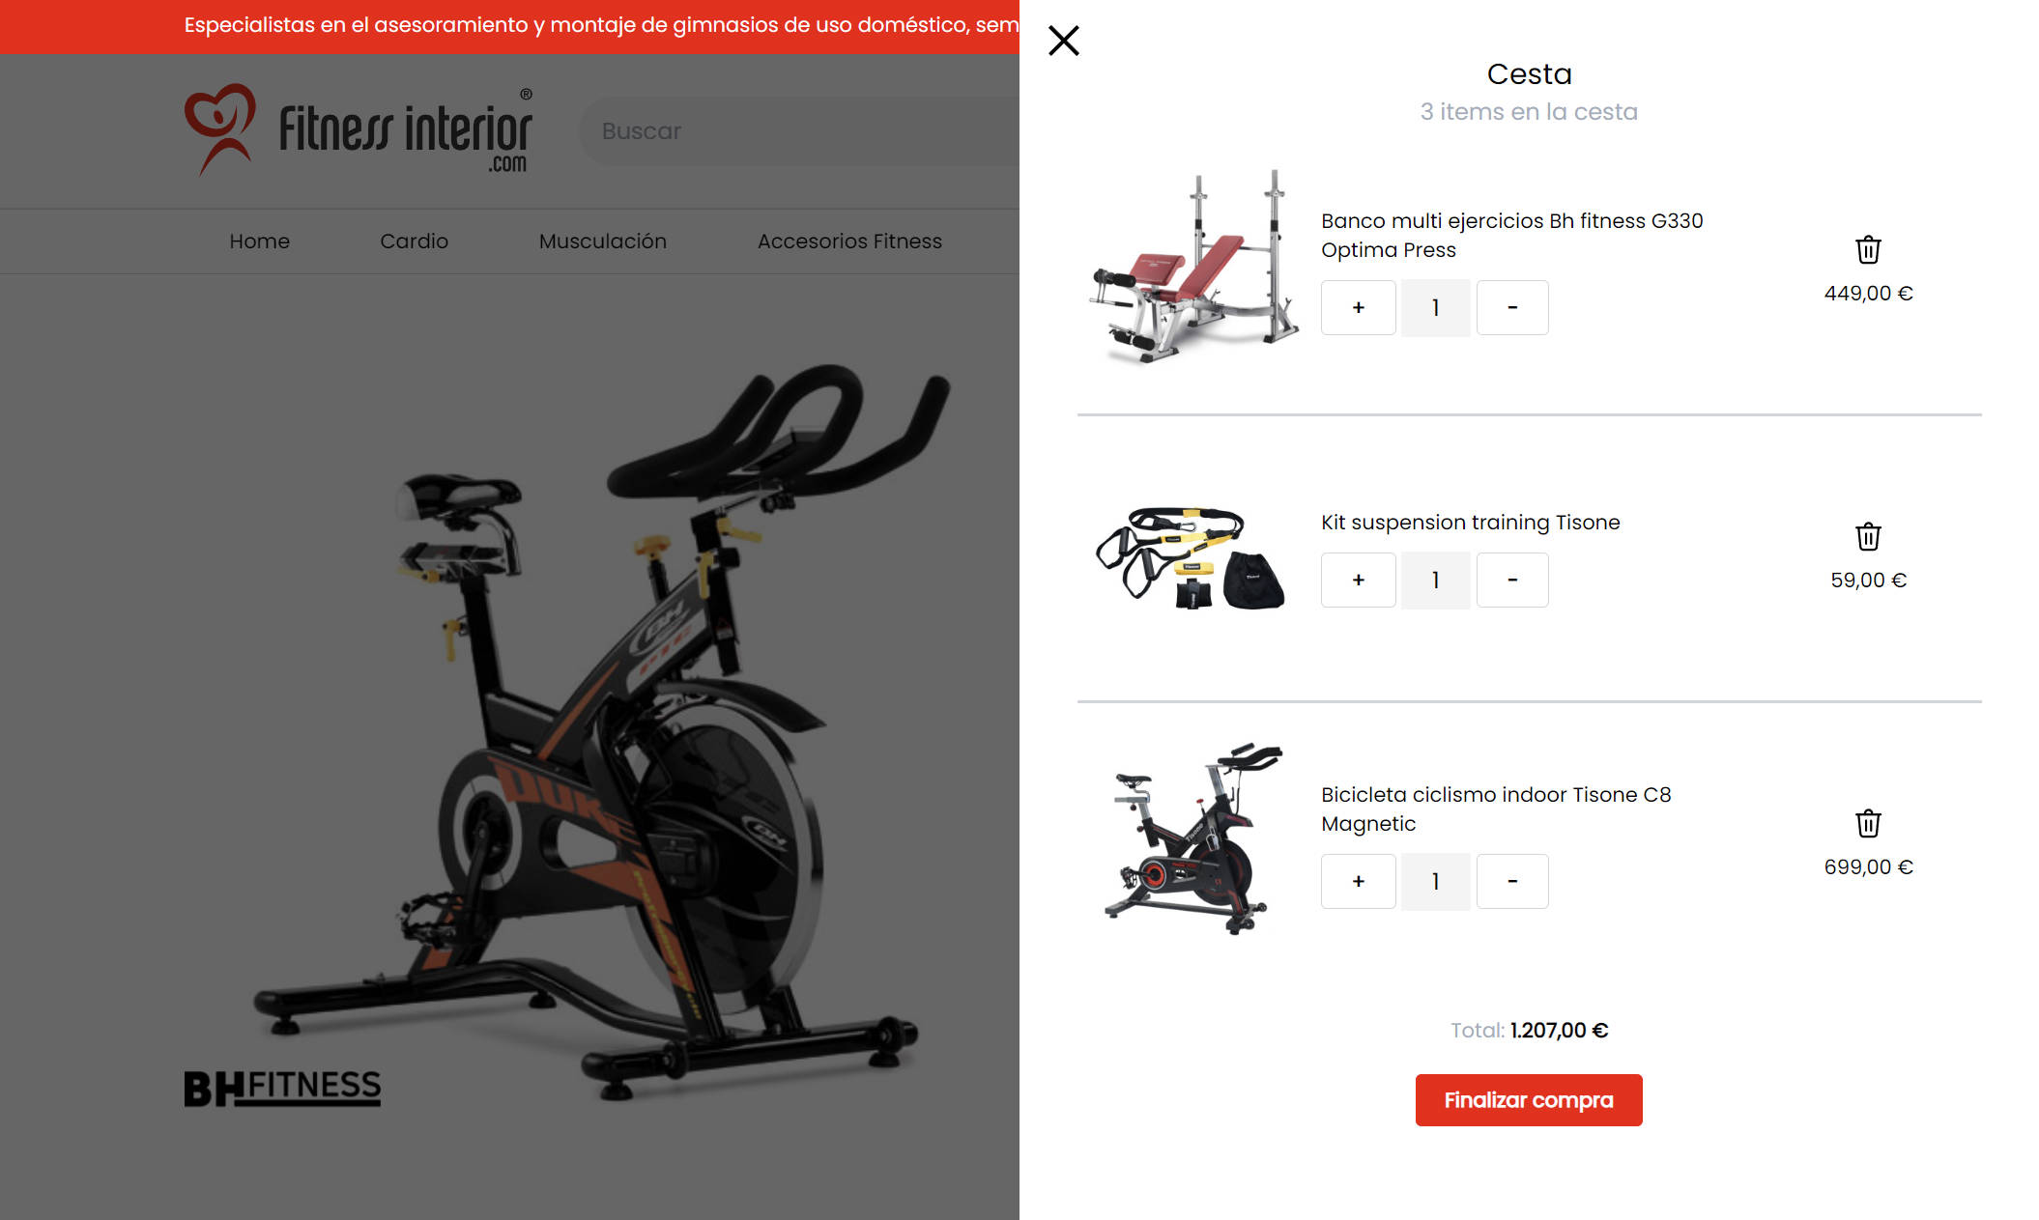Reduce Kit suspension training quantity
The image size is (2039, 1220).
coord(1512,580)
